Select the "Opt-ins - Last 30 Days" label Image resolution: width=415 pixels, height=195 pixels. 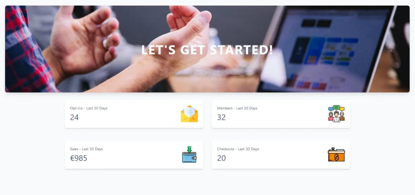tap(89, 108)
